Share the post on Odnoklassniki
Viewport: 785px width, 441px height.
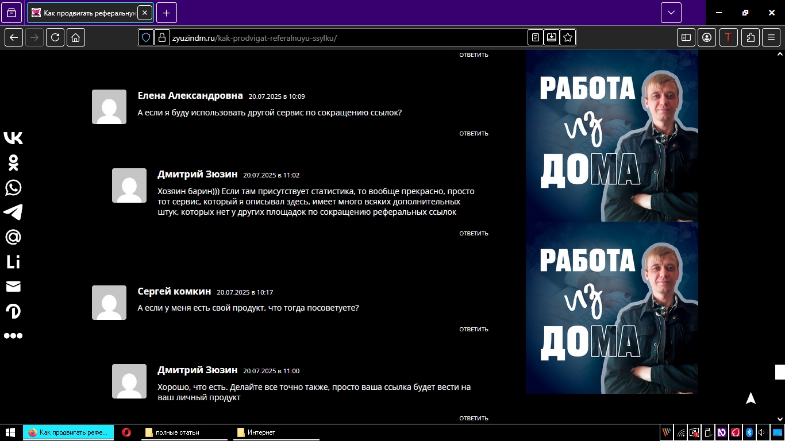pyautogui.click(x=13, y=163)
